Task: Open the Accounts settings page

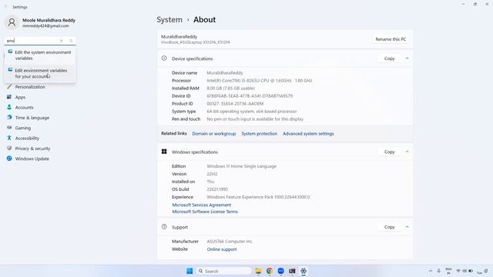Action: tap(24, 108)
